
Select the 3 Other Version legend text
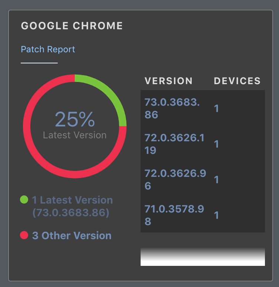72,235
